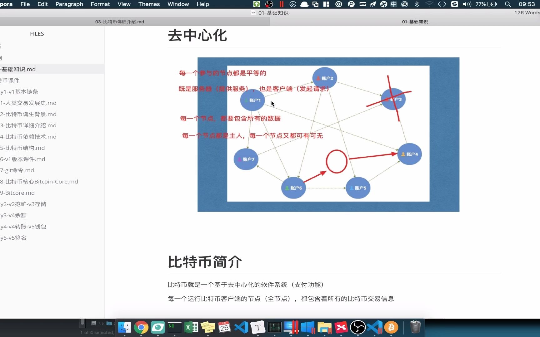Select 05-比特币结构.md in the sidebar
The width and height of the screenshot is (540, 337).
22,148
